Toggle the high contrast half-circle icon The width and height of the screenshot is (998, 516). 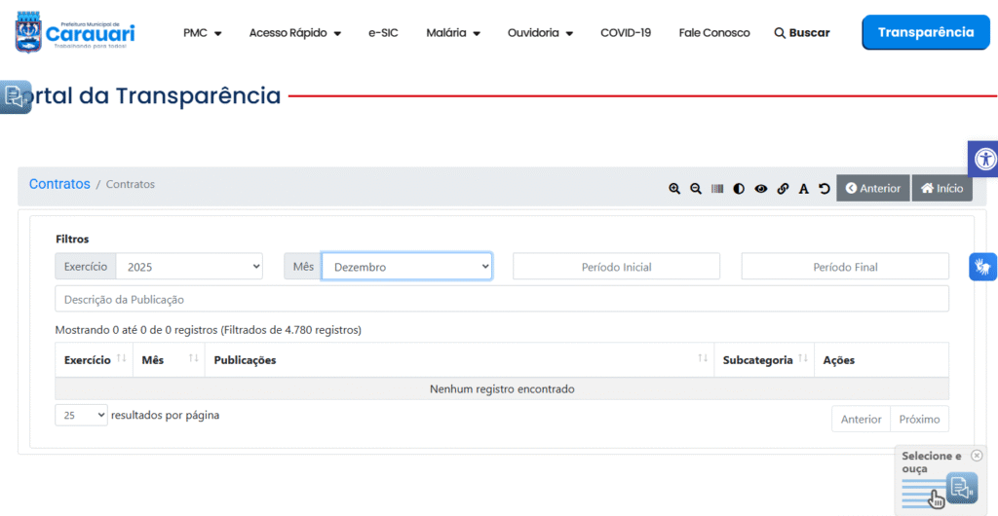pos(739,189)
